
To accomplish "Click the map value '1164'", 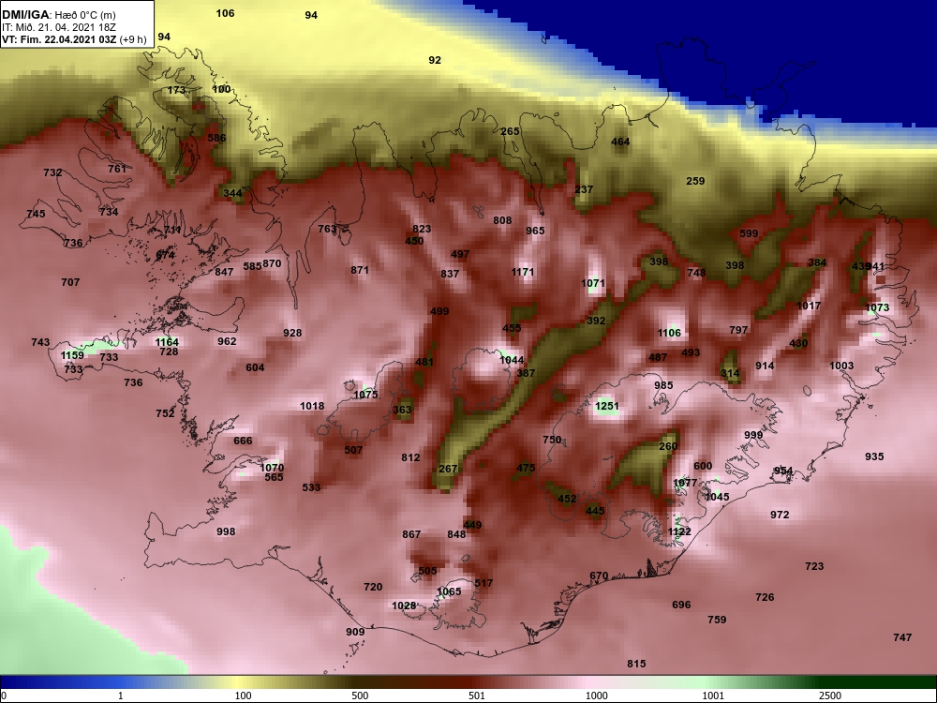I will point(167,342).
